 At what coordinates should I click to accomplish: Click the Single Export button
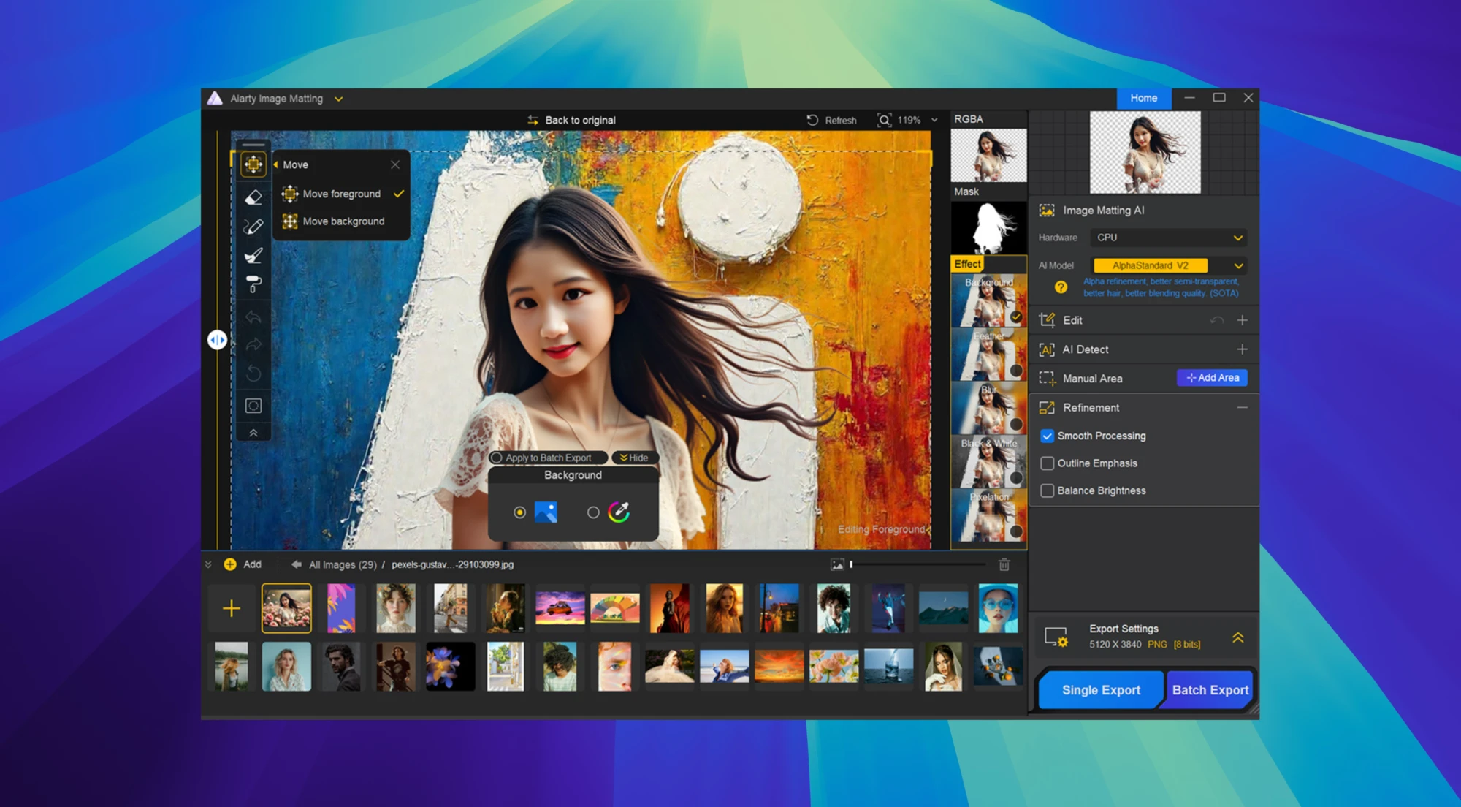pyautogui.click(x=1100, y=689)
